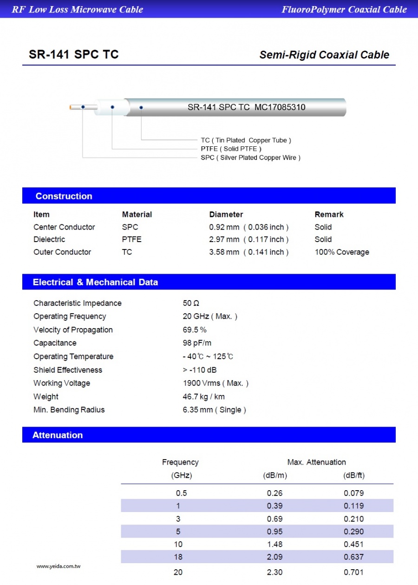Viewport: 418px width, 585px height.
Task: Click the 'Operating Temperature' label
Action: [73, 356]
